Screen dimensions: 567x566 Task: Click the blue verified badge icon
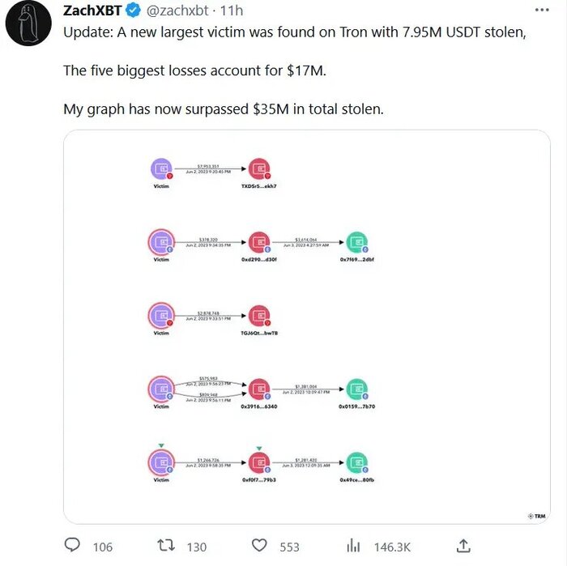click(134, 11)
